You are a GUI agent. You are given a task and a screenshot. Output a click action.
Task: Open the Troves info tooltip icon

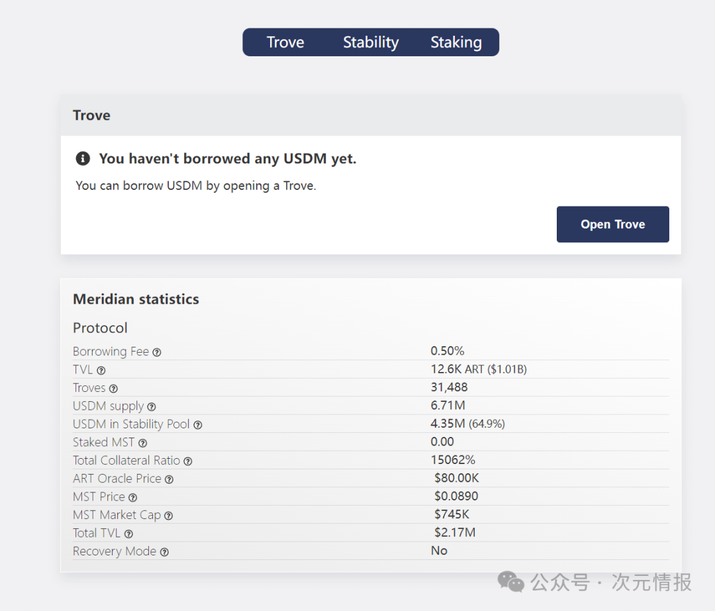click(113, 389)
